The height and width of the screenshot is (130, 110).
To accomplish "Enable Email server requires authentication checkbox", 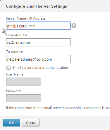I will [x=8, y=68].
